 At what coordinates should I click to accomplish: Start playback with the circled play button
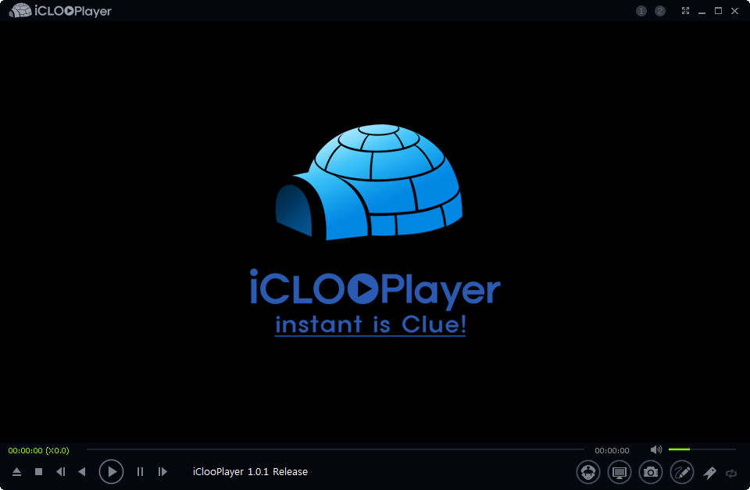tap(111, 472)
